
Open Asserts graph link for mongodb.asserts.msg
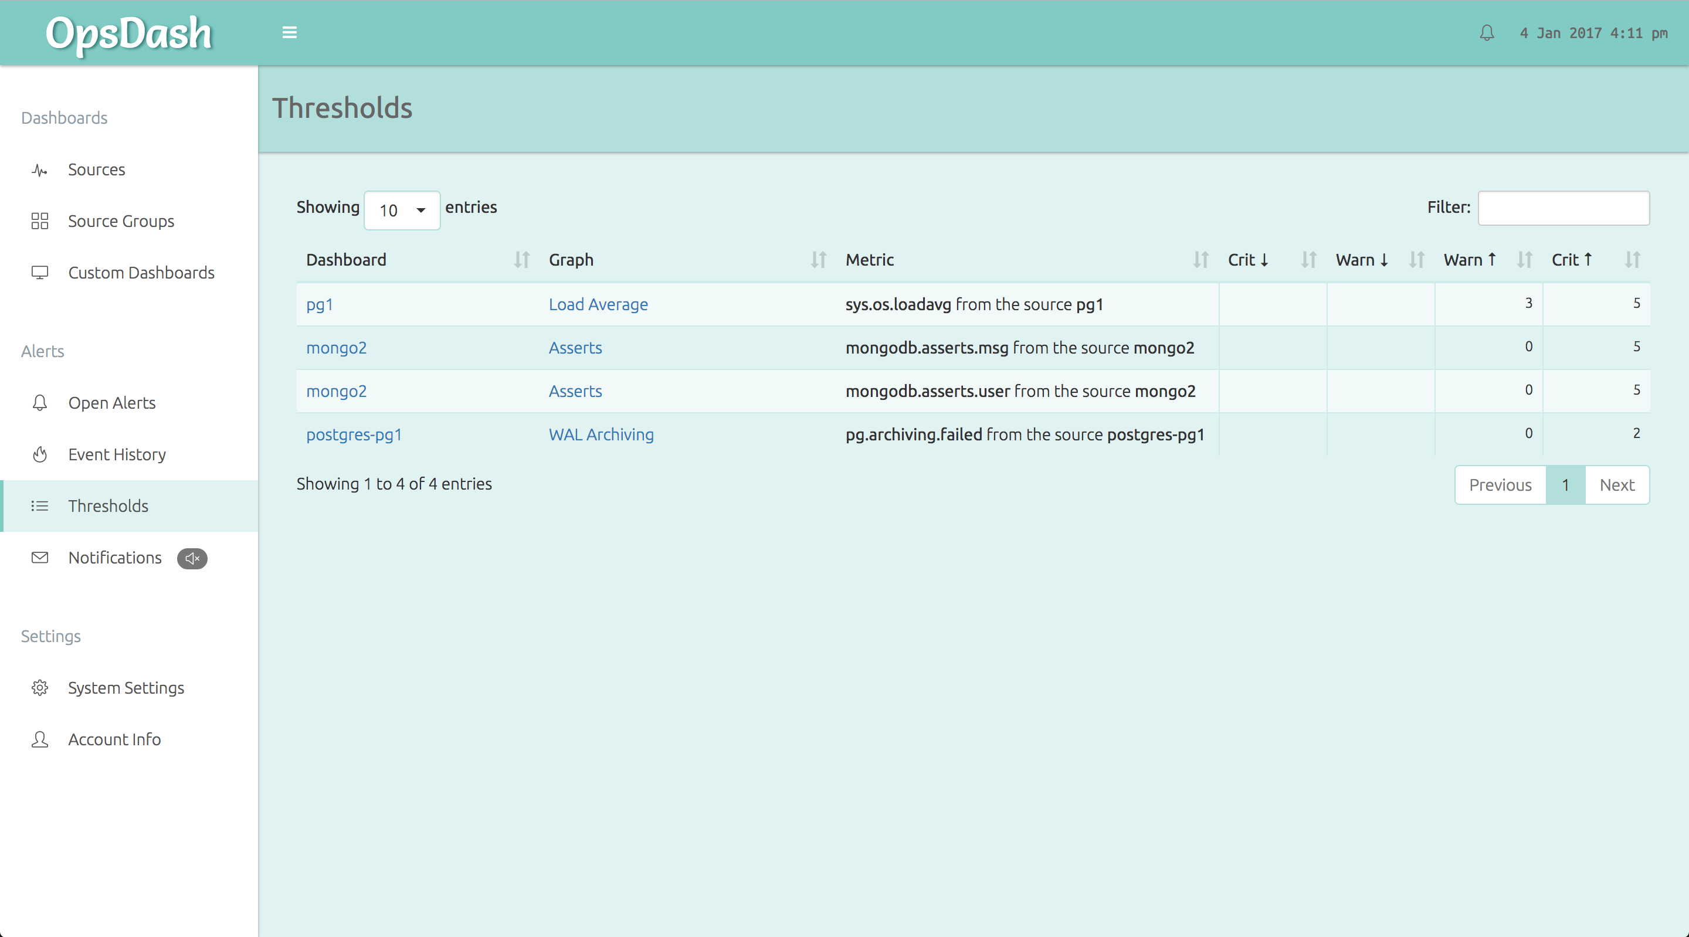575,348
